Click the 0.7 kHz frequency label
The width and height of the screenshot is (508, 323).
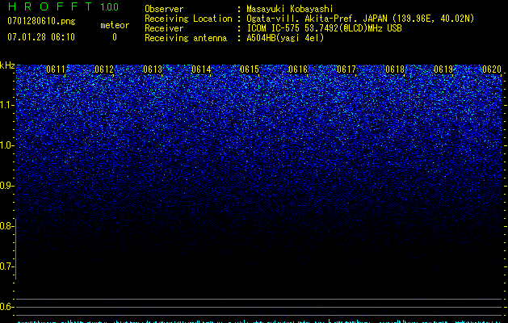[x=6, y=266]
